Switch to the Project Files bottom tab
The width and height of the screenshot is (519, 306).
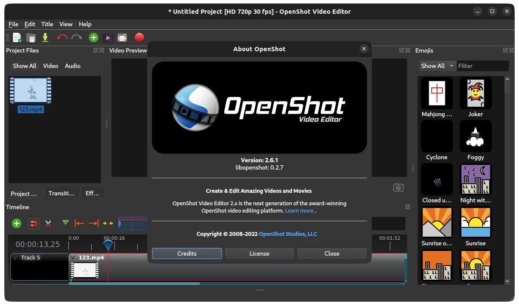point(24,193)
